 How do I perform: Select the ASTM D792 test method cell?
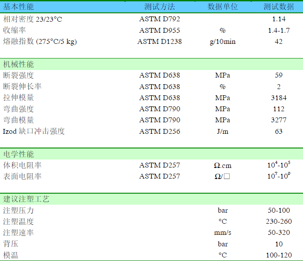[x=159, y=19]
